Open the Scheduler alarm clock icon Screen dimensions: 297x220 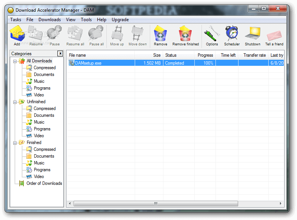232,34
